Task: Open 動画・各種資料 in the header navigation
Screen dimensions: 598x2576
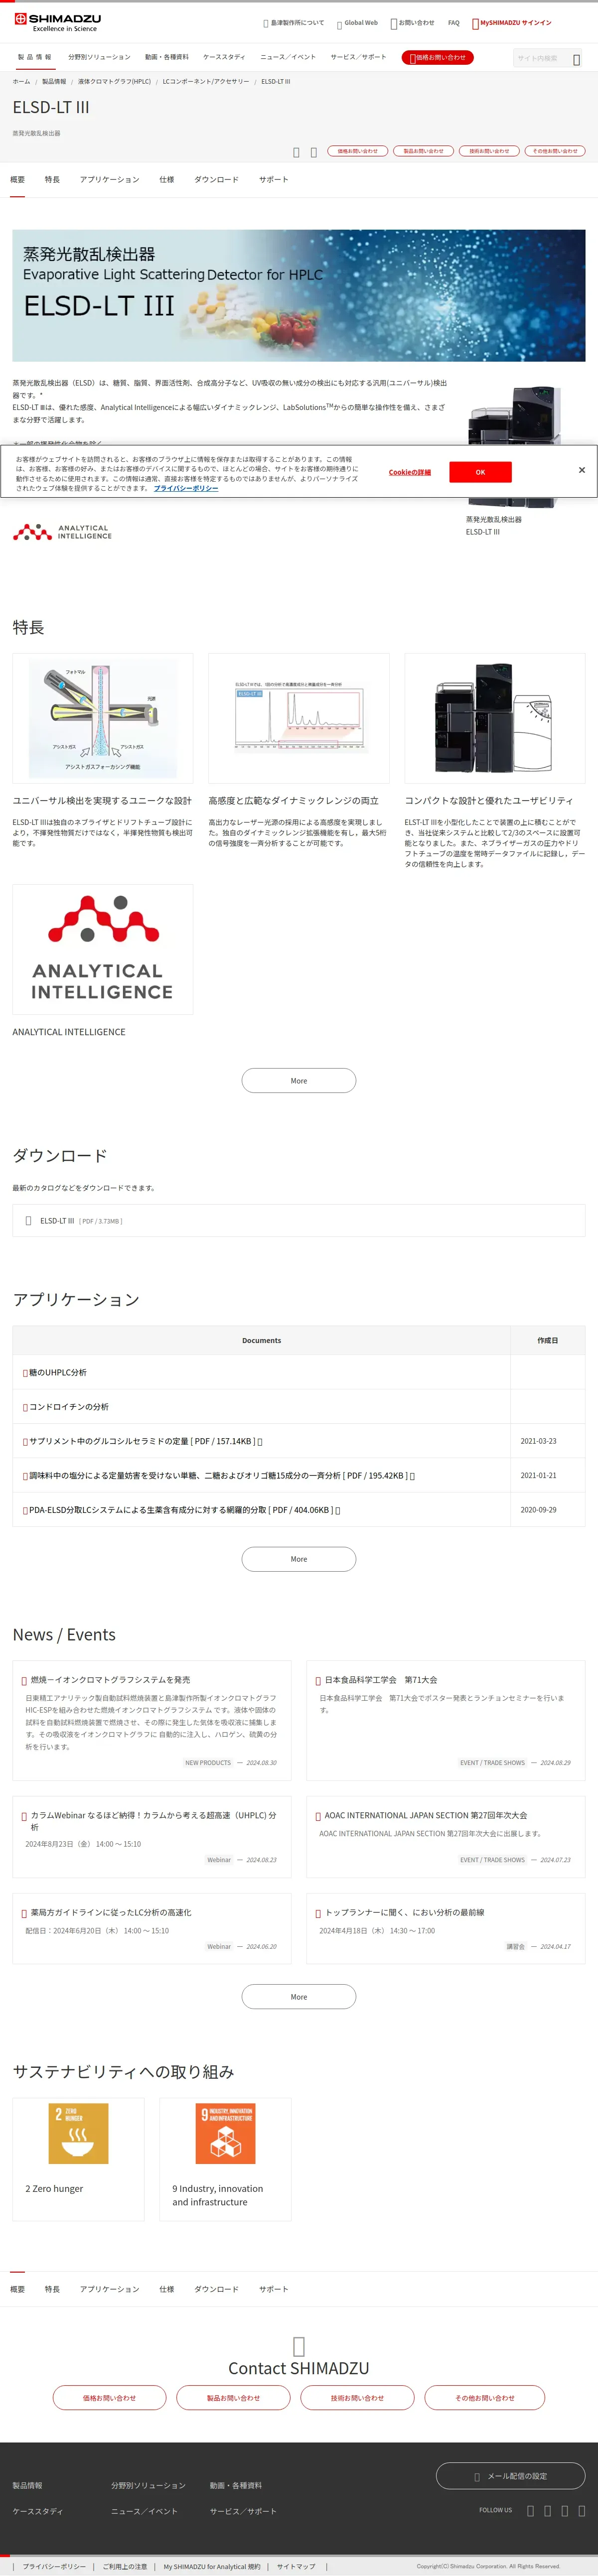Action: point(167,57)
